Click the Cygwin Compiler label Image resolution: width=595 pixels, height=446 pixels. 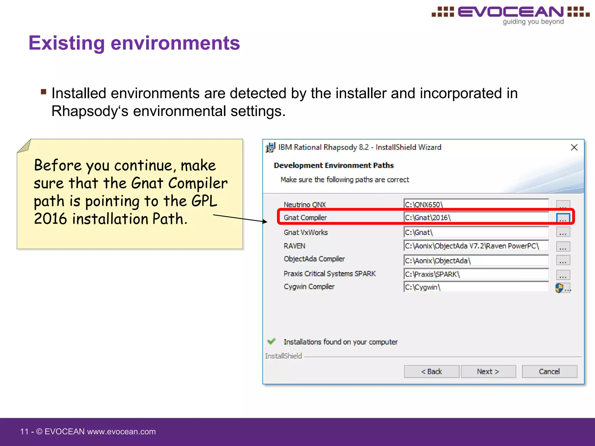(x=309, y=287)
